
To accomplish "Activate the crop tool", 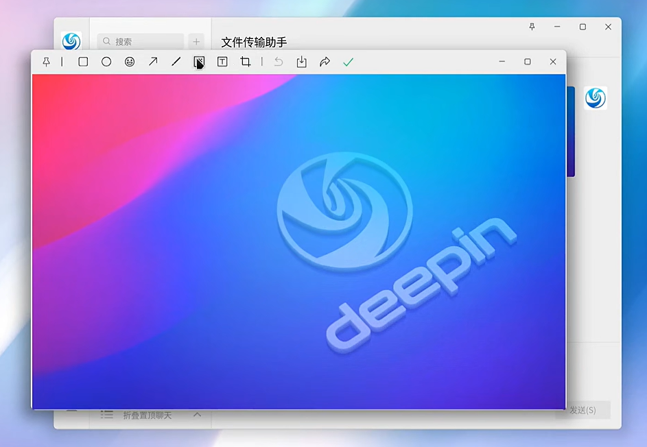I will [x=246, y=62].
